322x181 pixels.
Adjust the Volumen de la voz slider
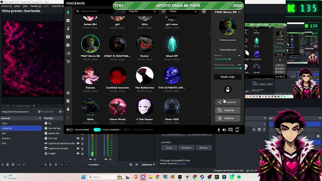228,68
